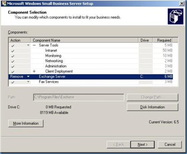Click the checkmark beside Networking
Screen dimensions: 187x154
click(x=13, y=61)
